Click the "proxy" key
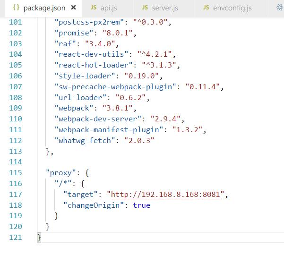 (x=61, y=173)
